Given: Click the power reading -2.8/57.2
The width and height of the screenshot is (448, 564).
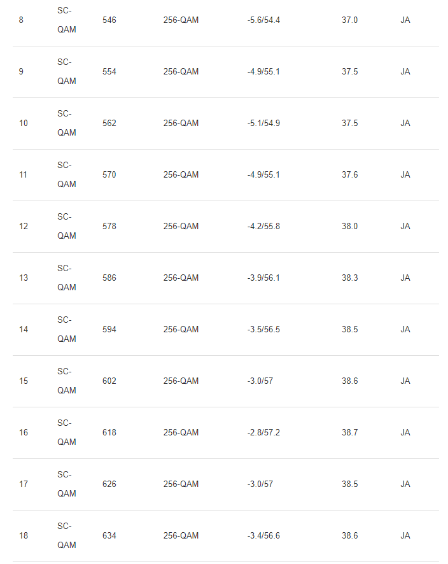Looking at the screenshot, I should coord(263,433).
